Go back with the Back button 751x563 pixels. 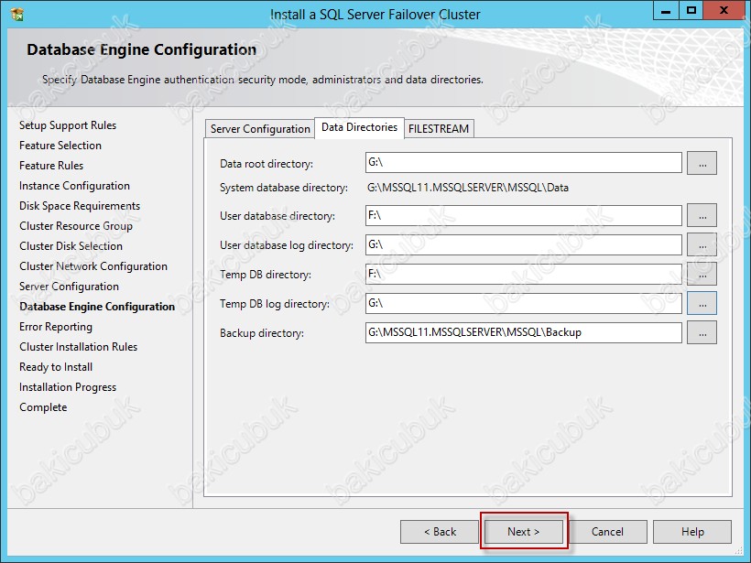point(440,532)
